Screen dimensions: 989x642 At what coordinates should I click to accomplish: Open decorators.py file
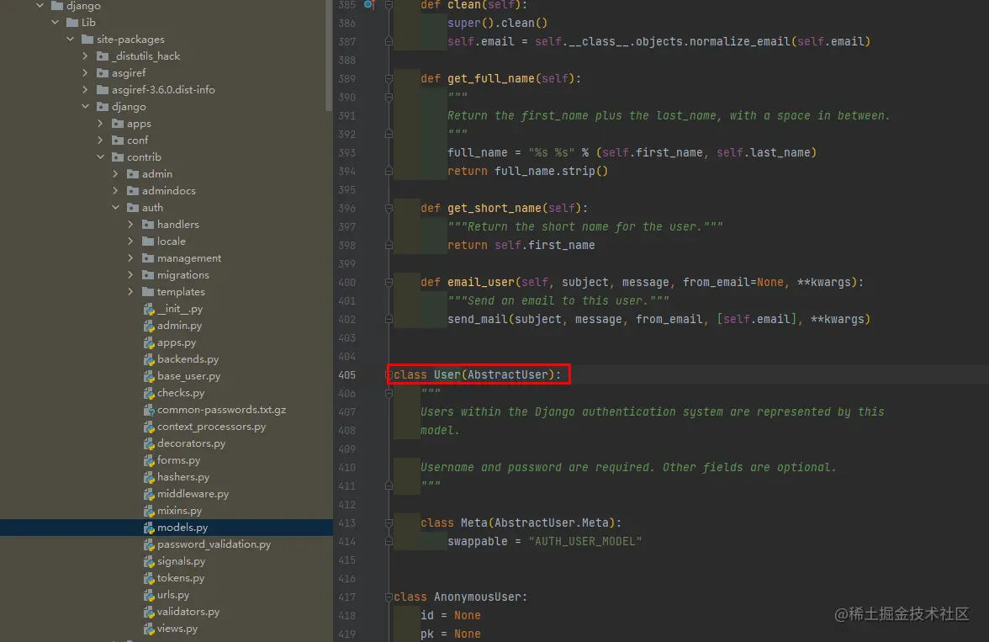[191, 443]
